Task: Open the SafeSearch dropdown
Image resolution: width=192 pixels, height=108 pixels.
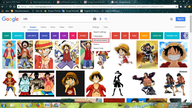Action: pos(180,27)
